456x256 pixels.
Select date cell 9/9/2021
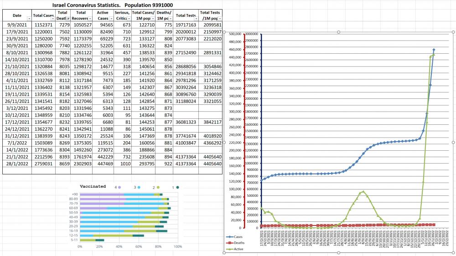coord(17,25)
